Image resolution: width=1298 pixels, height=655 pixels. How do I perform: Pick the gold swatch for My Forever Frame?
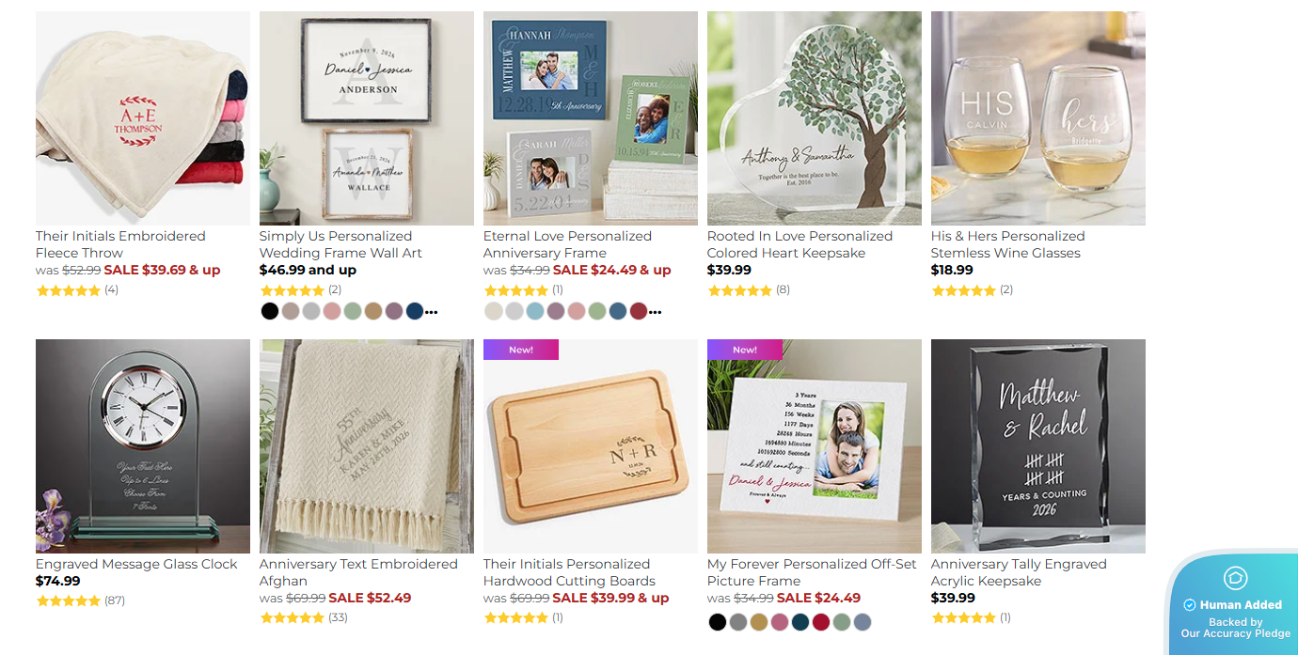click(x=759, y=622)
